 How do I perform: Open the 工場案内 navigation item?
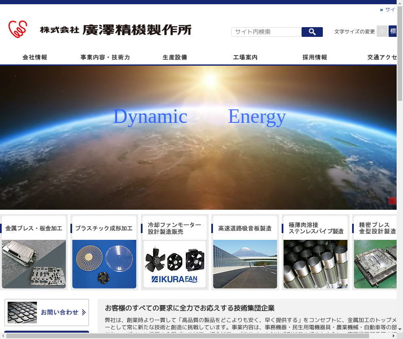tap(245, 58)
